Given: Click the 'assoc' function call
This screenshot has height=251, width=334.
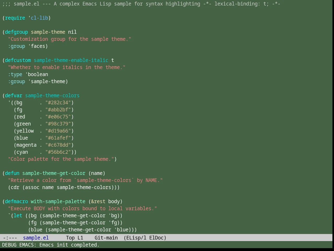Looking at the screenshot, I should (x=32, y=187).
